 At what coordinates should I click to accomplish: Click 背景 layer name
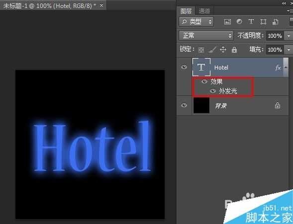[221, 106]
